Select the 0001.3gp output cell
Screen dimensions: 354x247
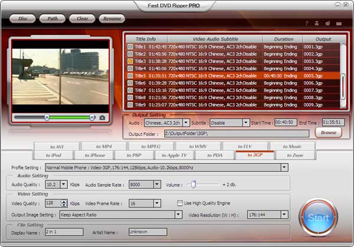[313, 47]
